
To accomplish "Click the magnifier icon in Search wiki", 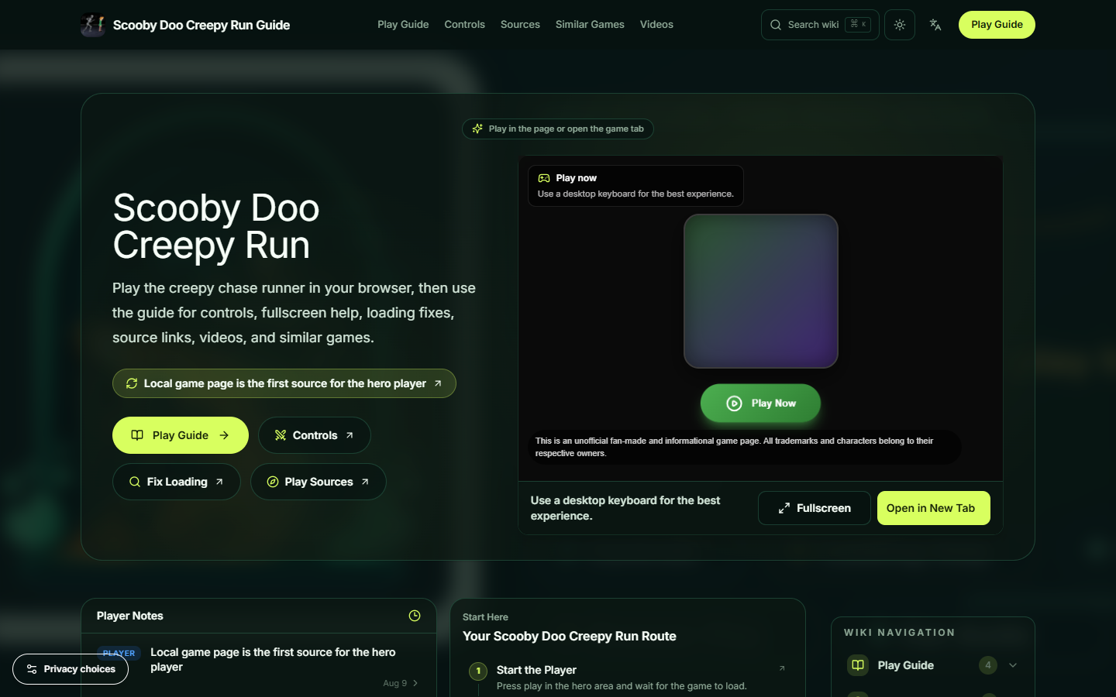I will pos(776,25).
